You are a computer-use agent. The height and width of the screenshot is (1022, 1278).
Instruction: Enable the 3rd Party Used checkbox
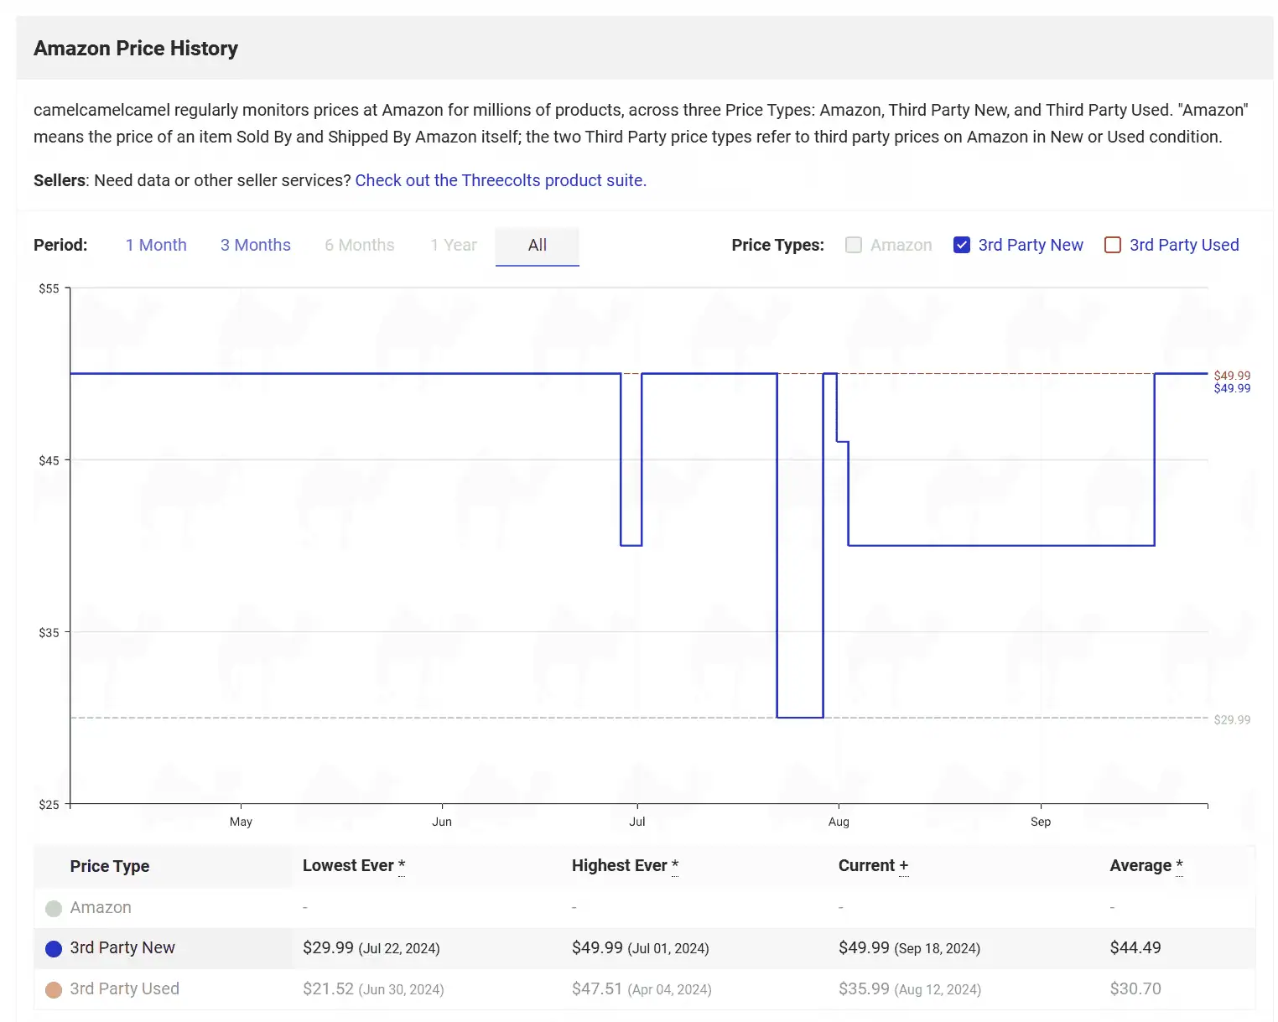tap(1113, 245)
